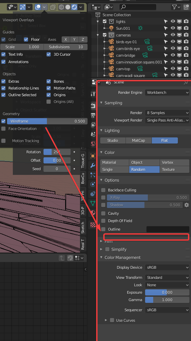
Task: Open the Material properties tab
Action: pos(93,213)
